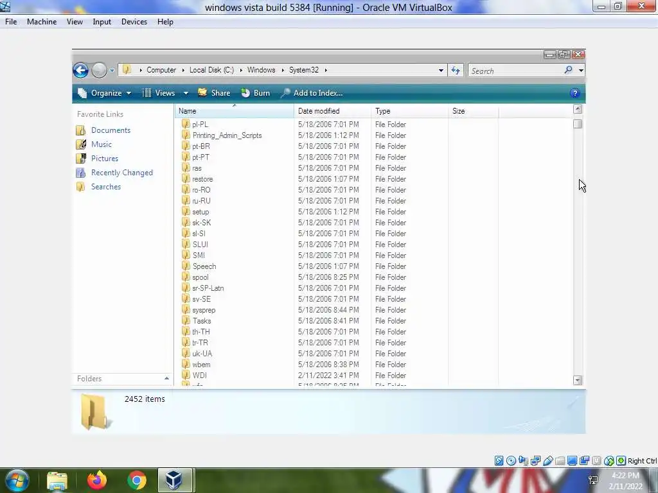Click Add to Index toolbar button
Screen dimensions: 658x493
[312, 93]
